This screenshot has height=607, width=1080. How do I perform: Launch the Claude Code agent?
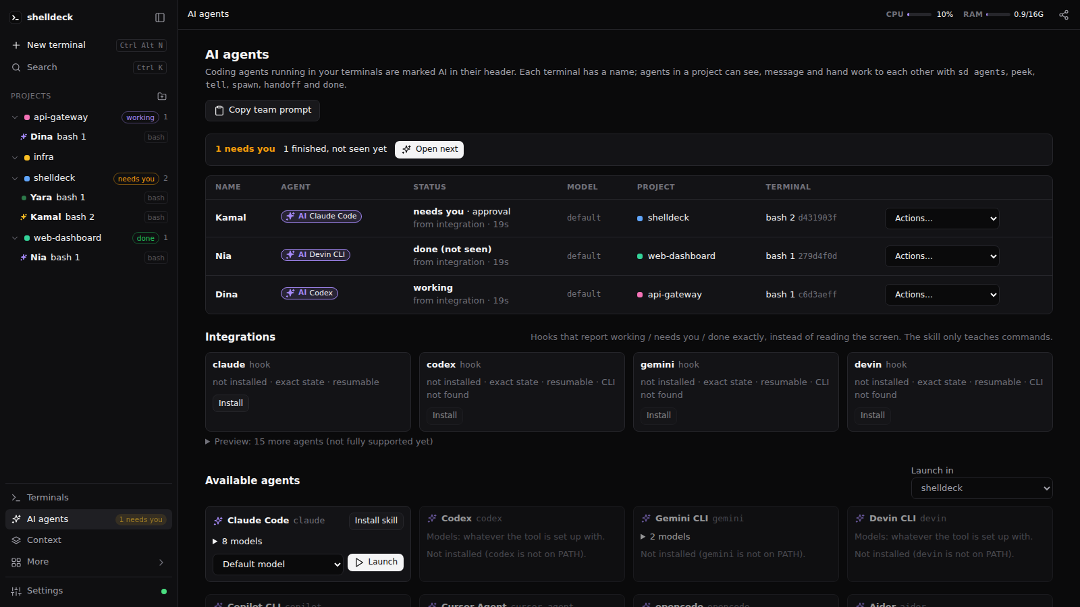coord(375,562)
